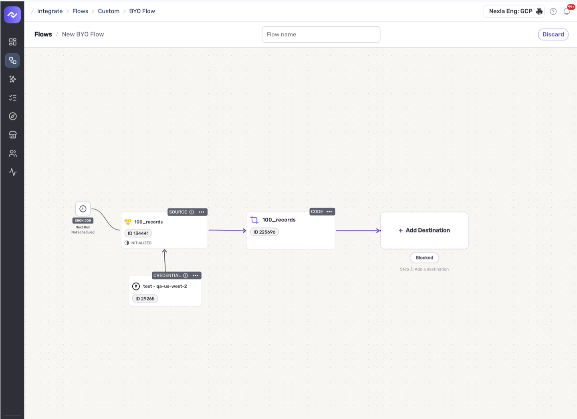Click the Nexla logo icon
The image size is (577, 419).
12,15
